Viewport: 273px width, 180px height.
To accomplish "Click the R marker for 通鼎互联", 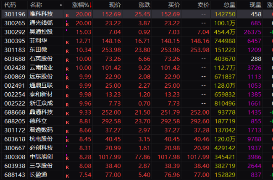I will pyautogui.click(x=67, y=87).
